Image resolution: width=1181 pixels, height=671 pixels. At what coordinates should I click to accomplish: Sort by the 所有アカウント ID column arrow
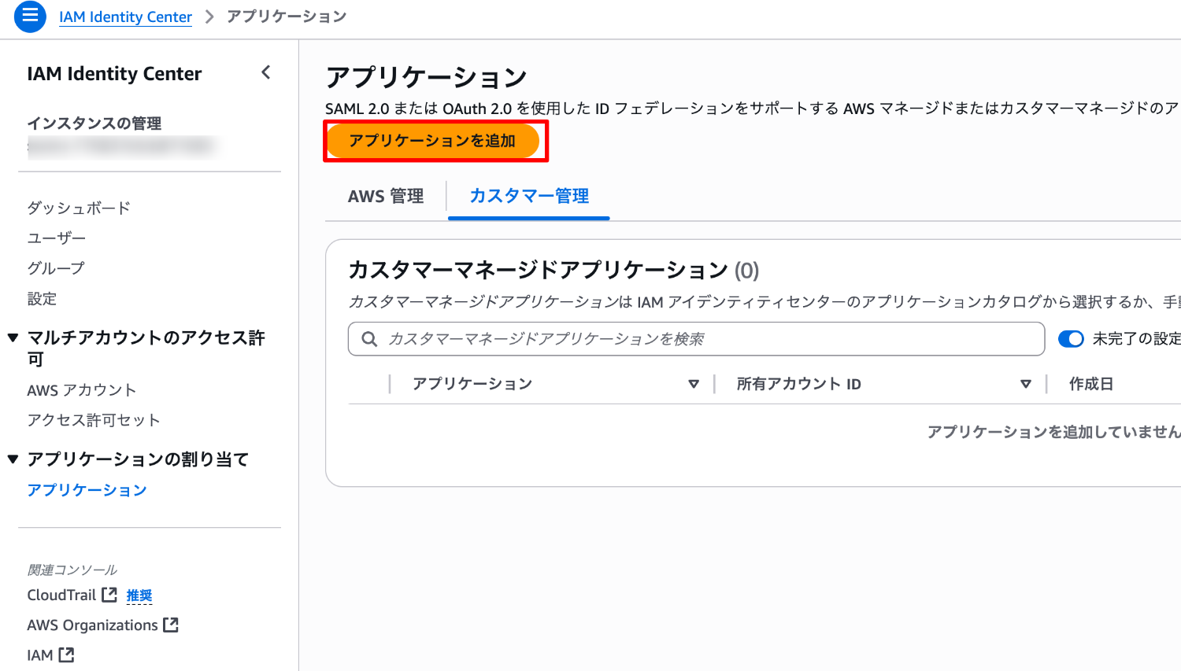click(x=1025, y=384)
